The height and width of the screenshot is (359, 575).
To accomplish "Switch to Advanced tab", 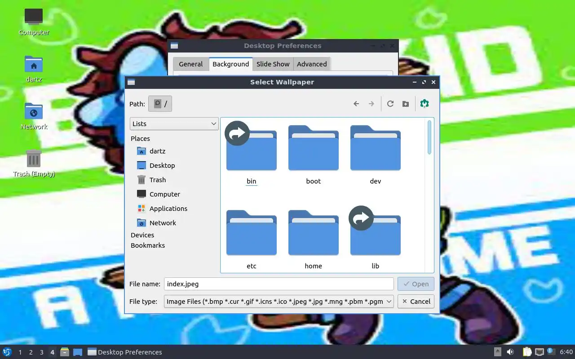I will 312,64.
